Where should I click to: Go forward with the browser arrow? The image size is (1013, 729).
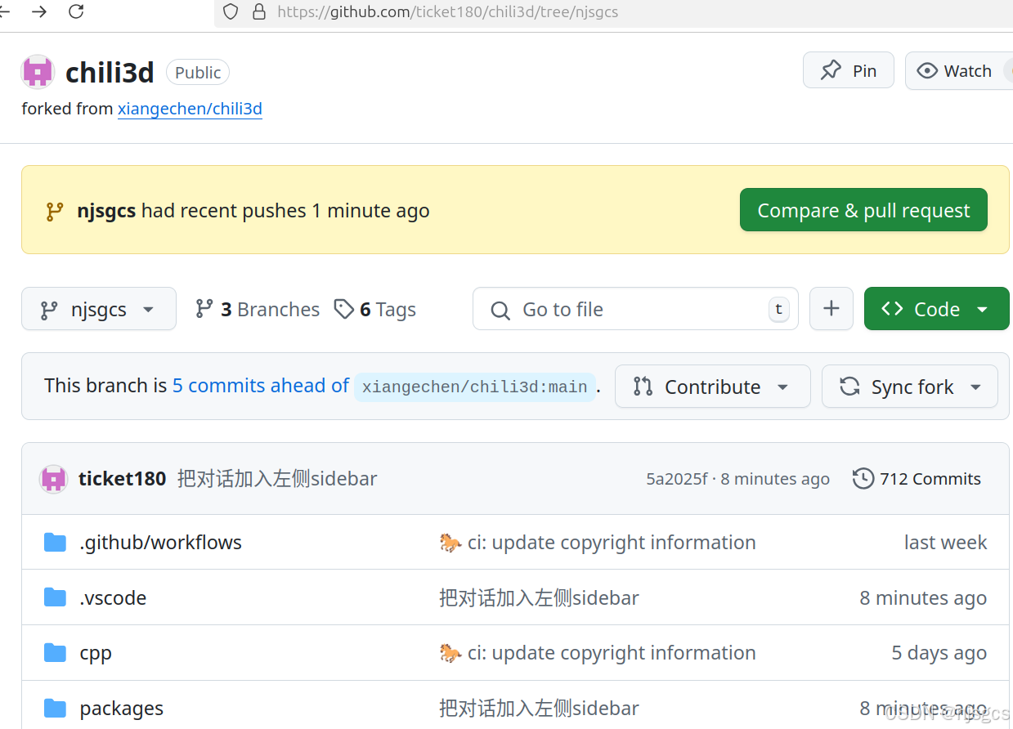pos(38,11)
